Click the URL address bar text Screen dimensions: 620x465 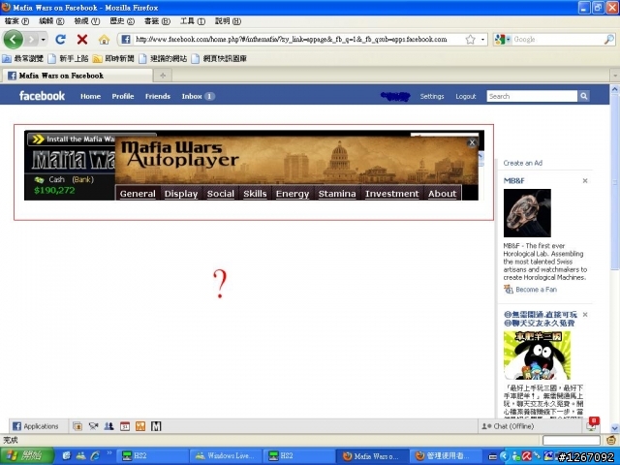292,39
